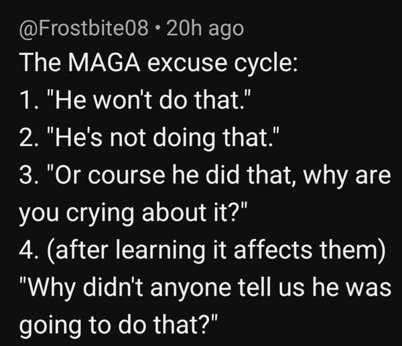Image resolution: width=402 pixels, height=346 pixels.
Task: Click the last line, 'going to do that?'
Action: pos(119,325)
